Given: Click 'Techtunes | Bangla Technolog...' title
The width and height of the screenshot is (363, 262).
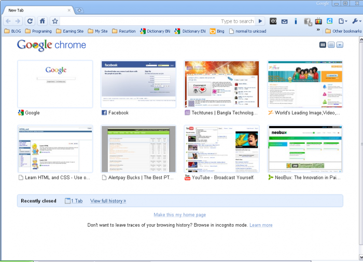Looking at the screenshot, I should 225,113.
